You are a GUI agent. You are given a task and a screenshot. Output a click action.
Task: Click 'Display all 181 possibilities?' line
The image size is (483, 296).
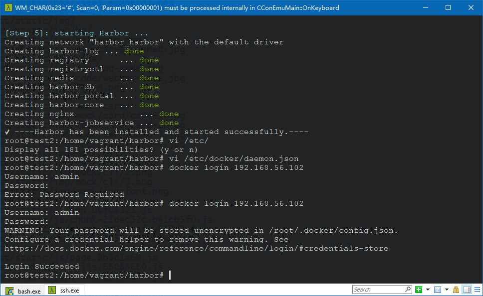click(x=101, y=149)
